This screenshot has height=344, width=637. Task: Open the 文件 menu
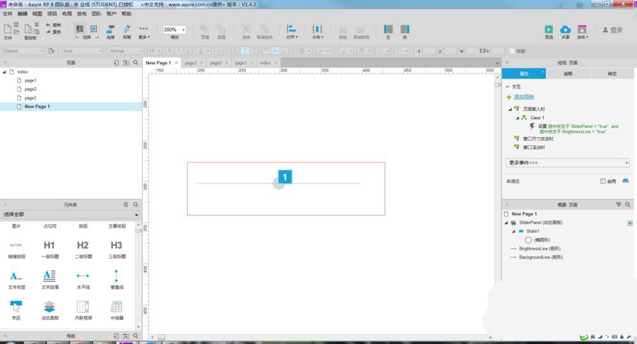pyautogui.click(x=7, y=14)
